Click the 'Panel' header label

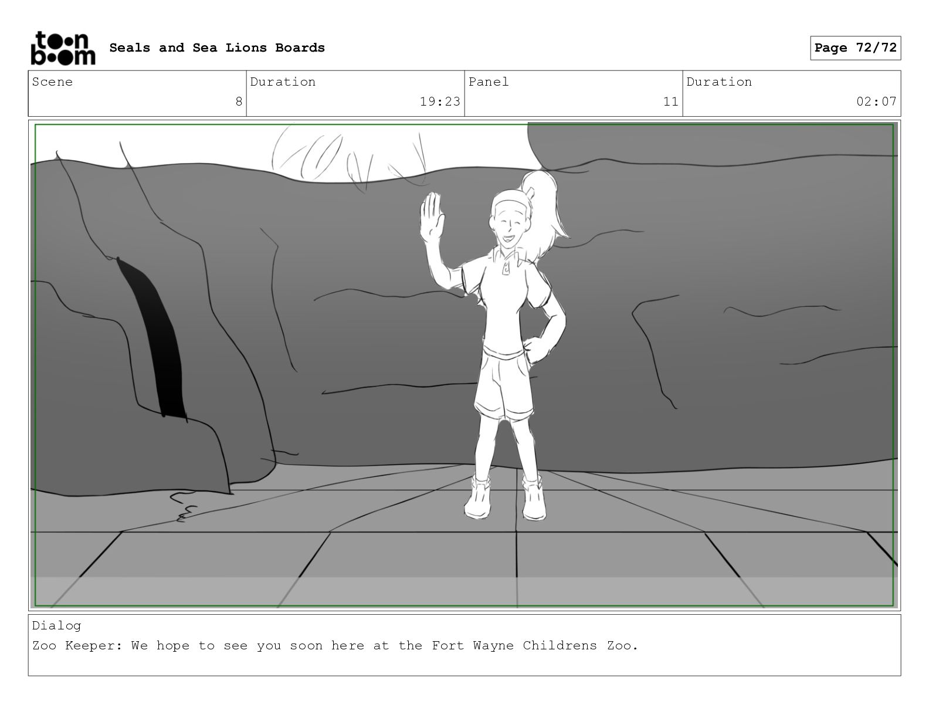489,82
